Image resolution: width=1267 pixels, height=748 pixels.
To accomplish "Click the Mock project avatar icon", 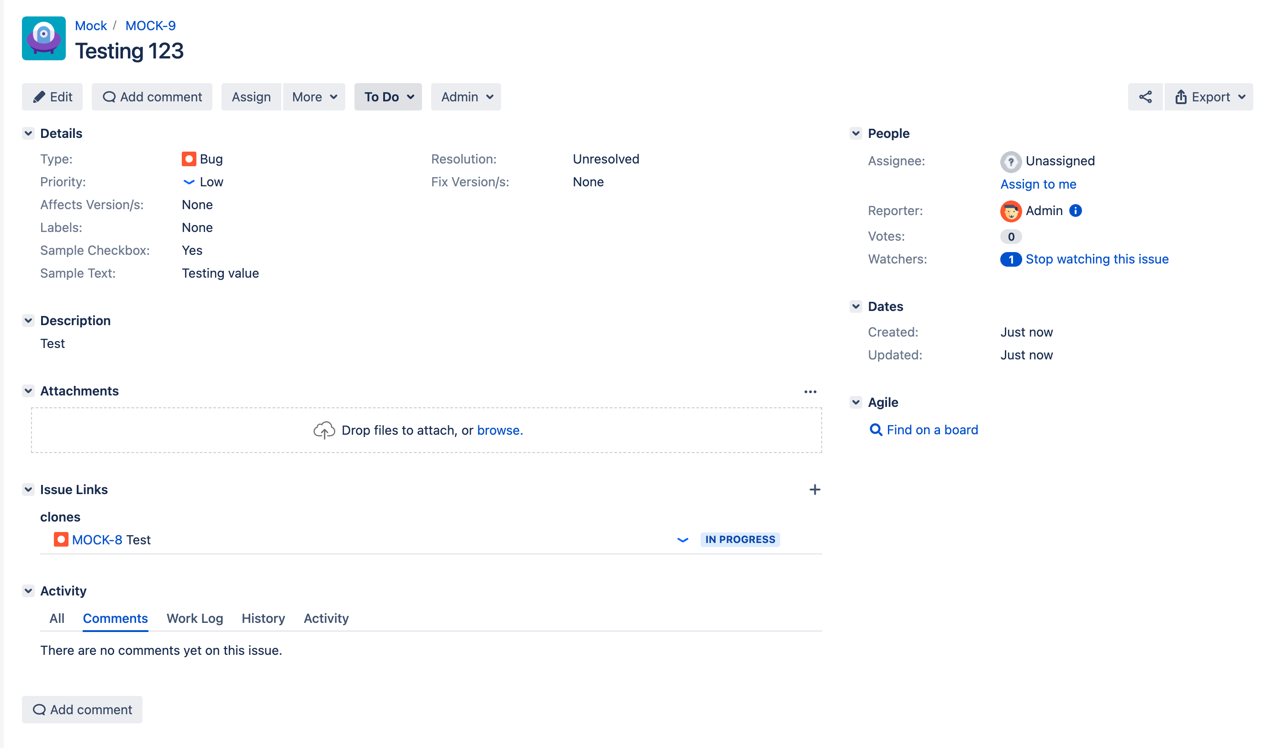I will [44, 38].
